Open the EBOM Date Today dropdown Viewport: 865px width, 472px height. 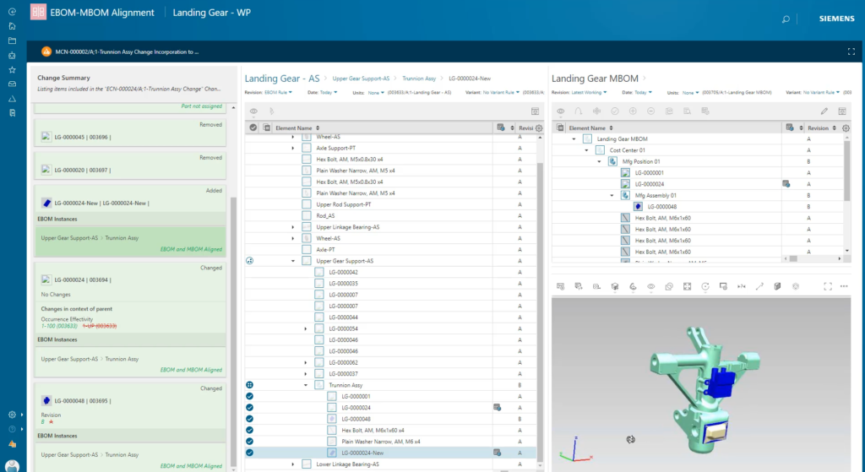(329, 92)
